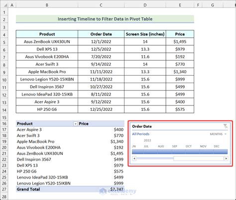Image resolution: width=236 pixels, height=200 pixels.
Task: Select the $575 cell in source table
Action: coord(180,109)
